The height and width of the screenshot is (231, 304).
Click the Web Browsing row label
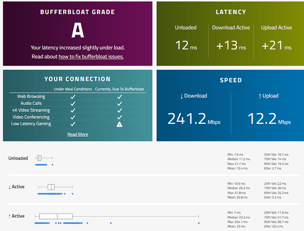[x=31, y=97]
